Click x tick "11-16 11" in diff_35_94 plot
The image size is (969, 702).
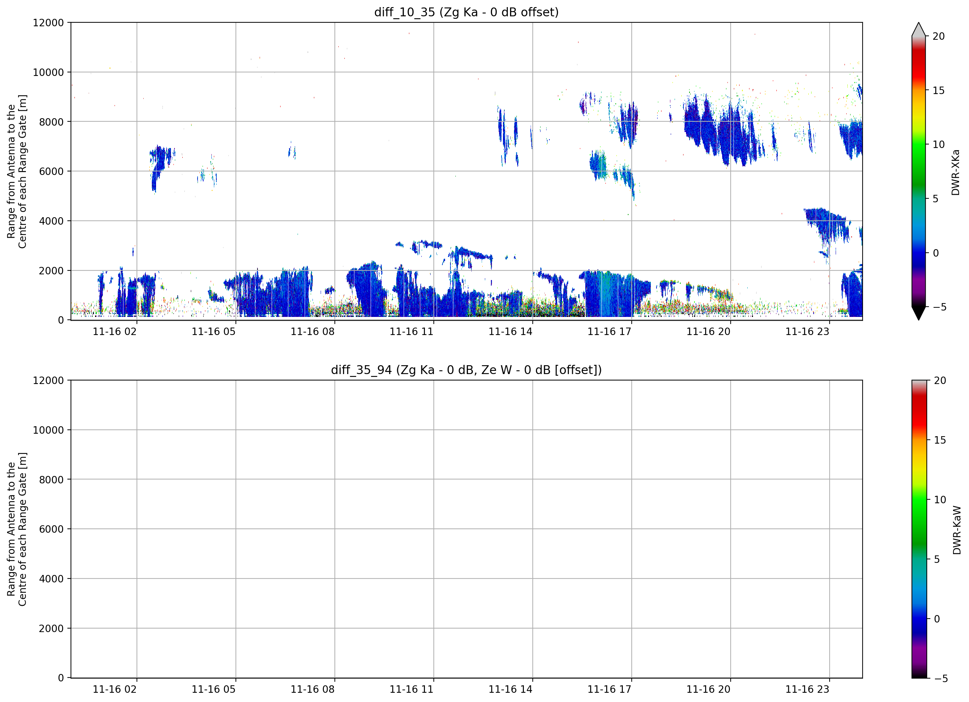pos(411,690)
